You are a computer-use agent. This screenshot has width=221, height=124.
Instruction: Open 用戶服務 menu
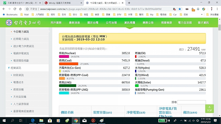[x=56, y=22]
